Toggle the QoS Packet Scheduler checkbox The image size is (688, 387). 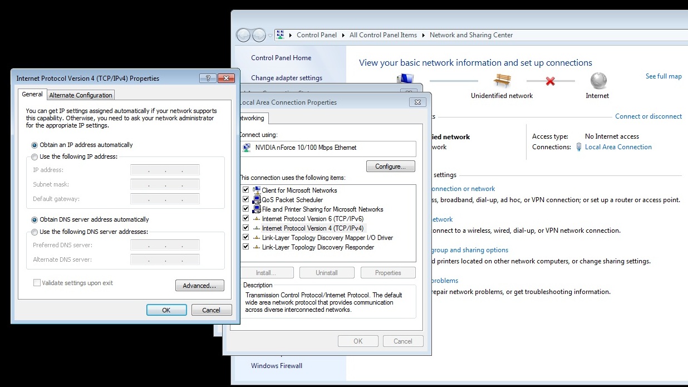pyautogui.click(x=246, y=200)
